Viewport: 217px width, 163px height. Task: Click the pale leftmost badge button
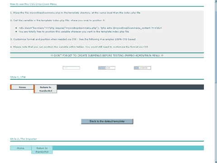coord(71,68)
